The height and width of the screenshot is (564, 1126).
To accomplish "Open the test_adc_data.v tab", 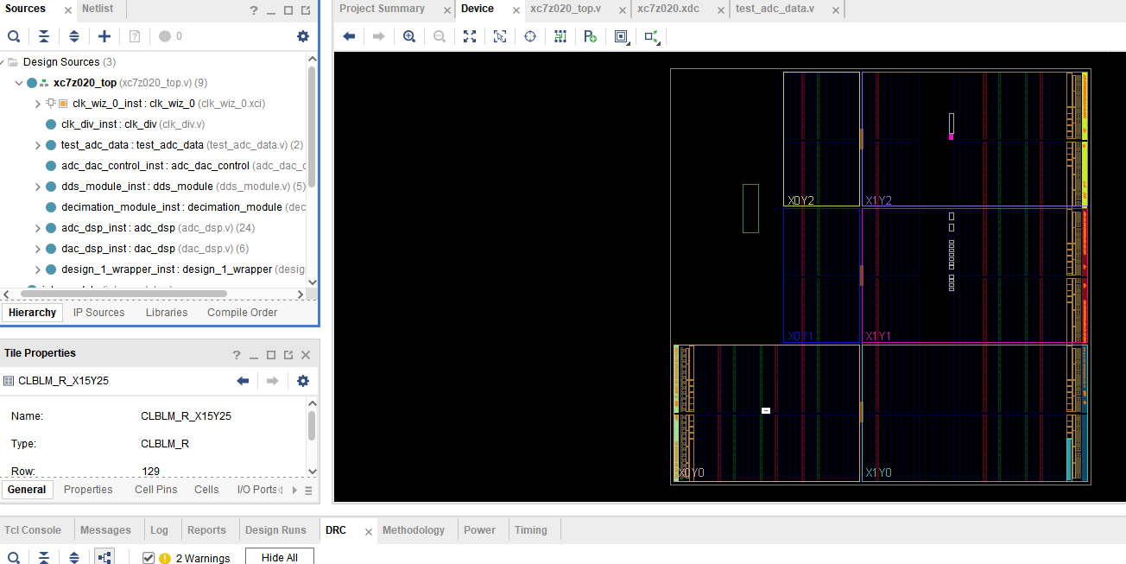I will (x=775, y=9).
